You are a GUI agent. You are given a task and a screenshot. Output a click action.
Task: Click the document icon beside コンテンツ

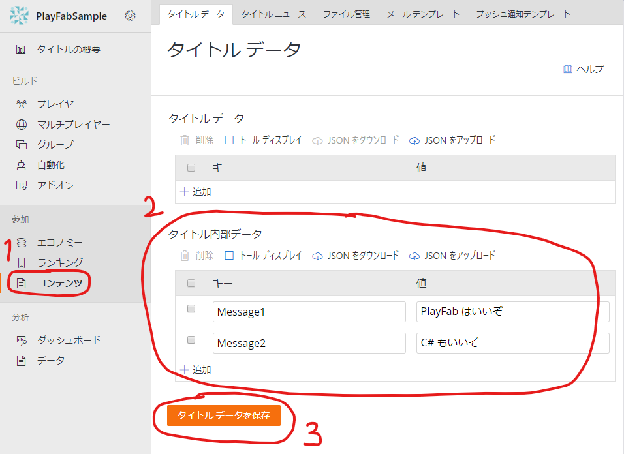(x=21, y=283)
